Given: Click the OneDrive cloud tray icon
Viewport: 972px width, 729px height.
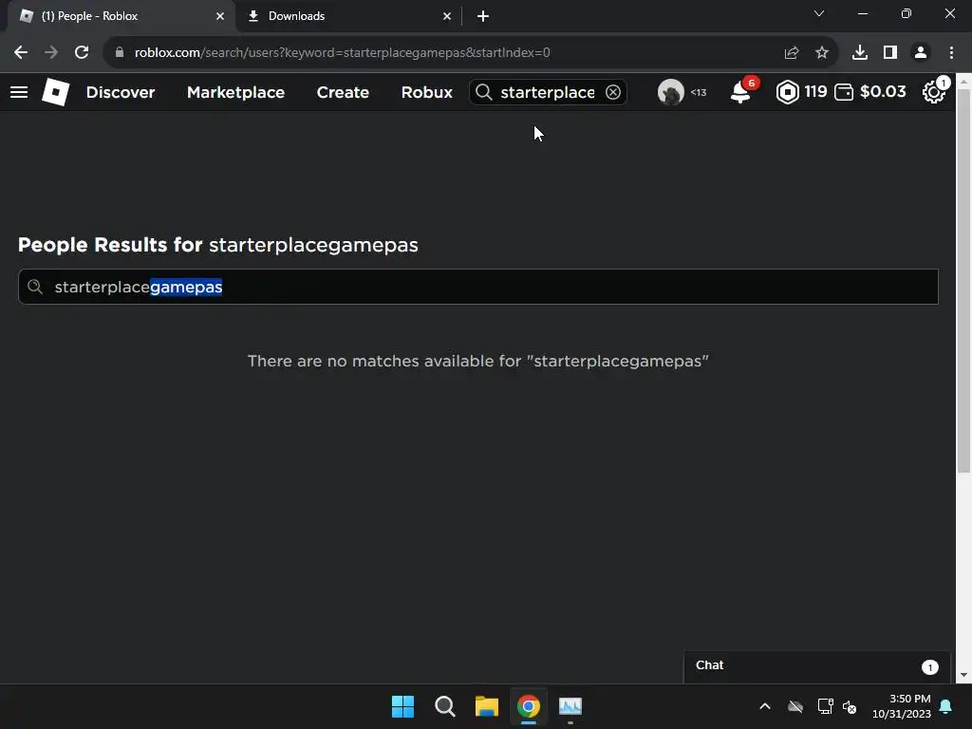Looking at the screenshot, I should [795, 706].
